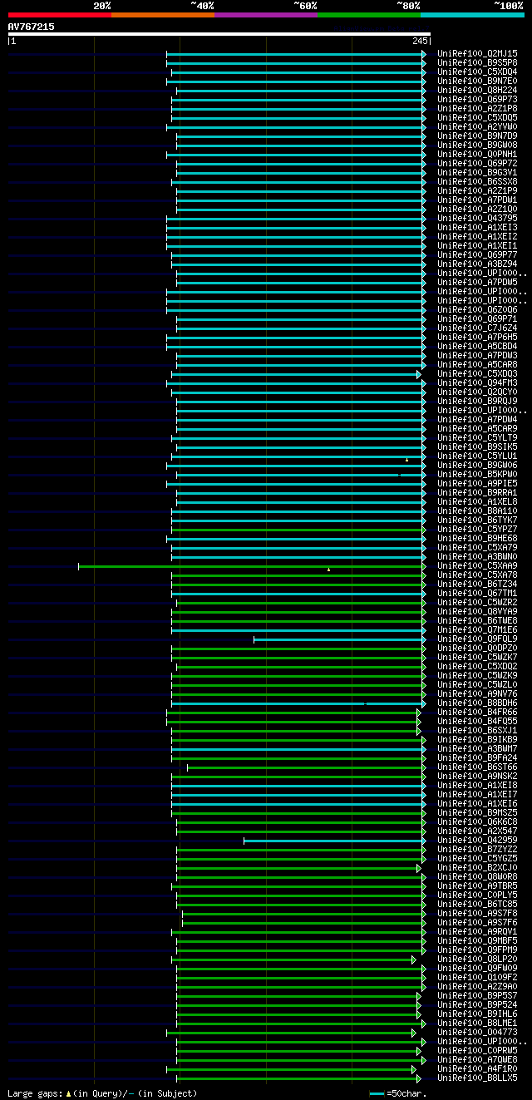The height and width of the screenshot is (1100, 532).
Task: Select UniRef100_A1XEI3 label
Action: [x=477, y=227]
